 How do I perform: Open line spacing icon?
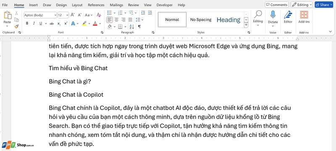[138, 20]
